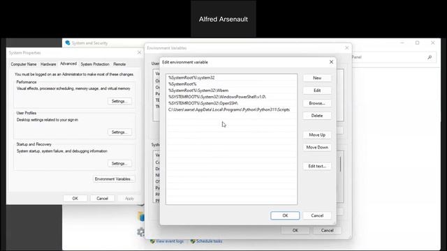Open the View event logs link

tap(170, 241)
